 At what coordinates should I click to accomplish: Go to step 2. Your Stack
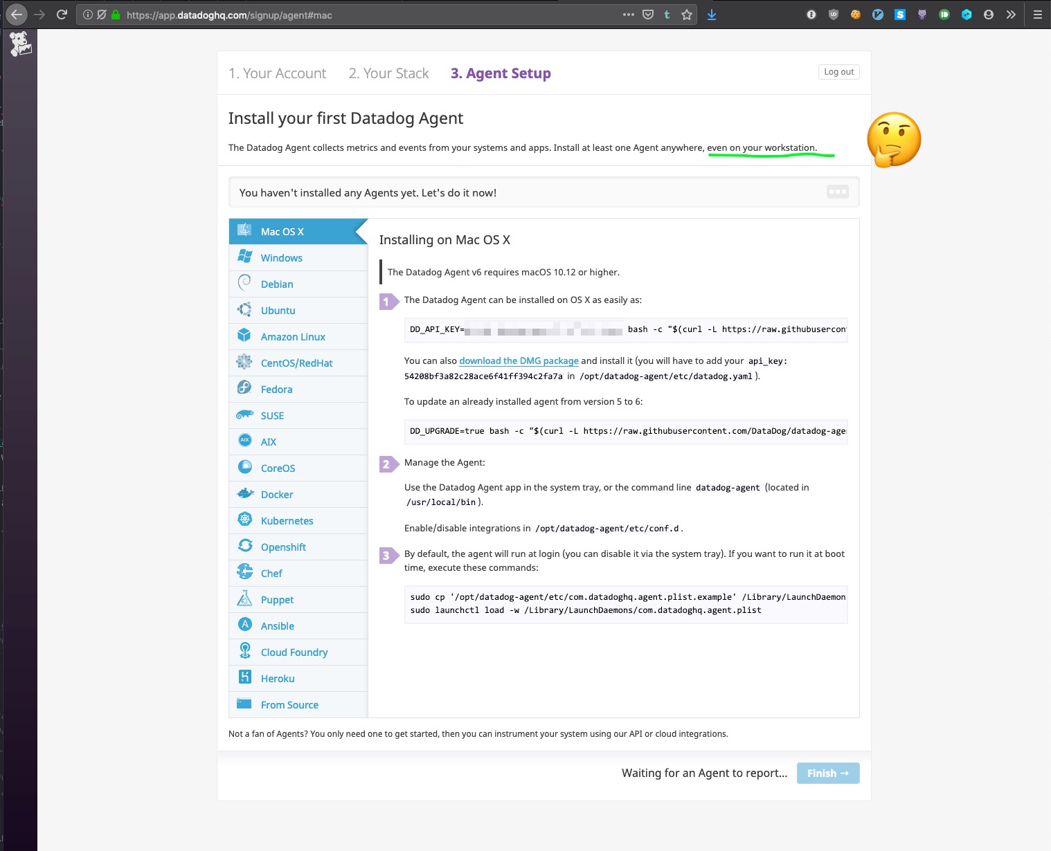388,73
